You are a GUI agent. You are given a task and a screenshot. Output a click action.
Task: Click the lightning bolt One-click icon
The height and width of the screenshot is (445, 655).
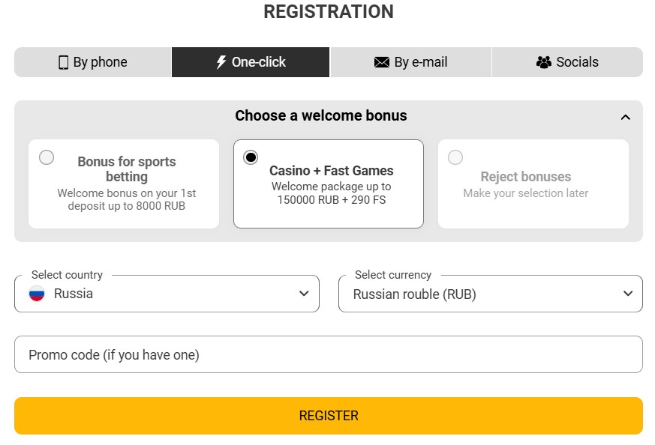(x=221, y=62)
